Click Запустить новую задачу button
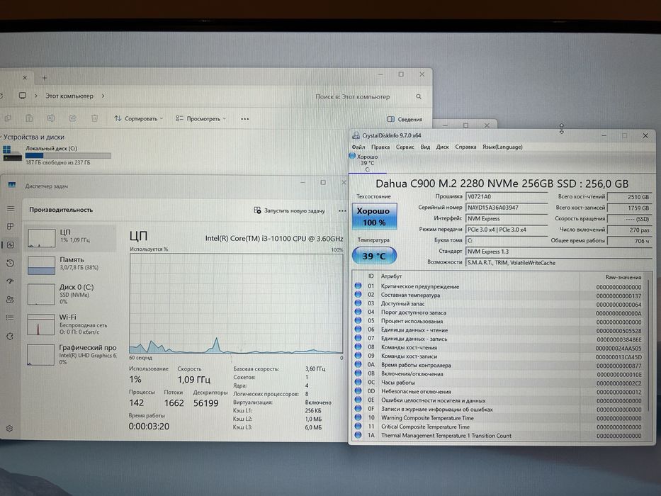 289,210
